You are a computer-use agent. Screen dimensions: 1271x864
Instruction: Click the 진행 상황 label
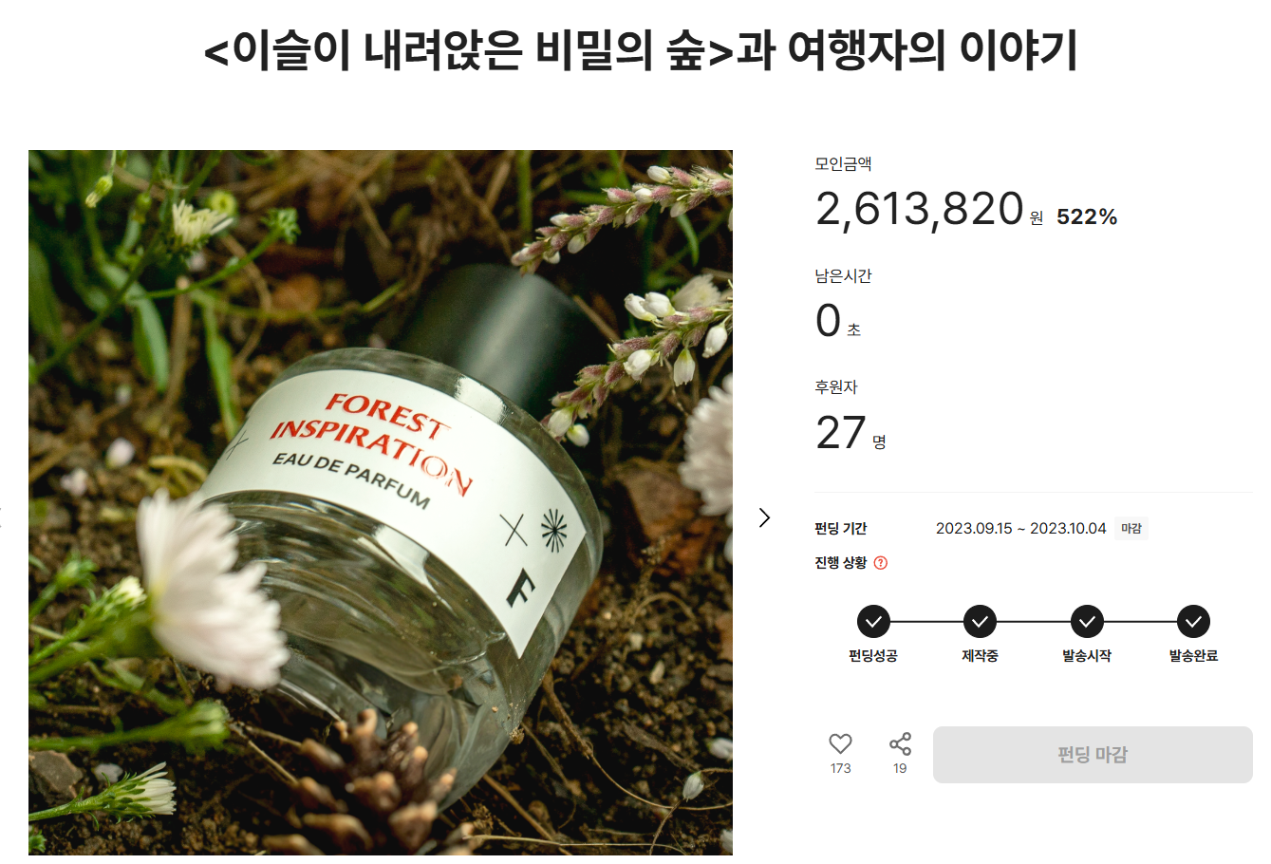tap(841, 562)
